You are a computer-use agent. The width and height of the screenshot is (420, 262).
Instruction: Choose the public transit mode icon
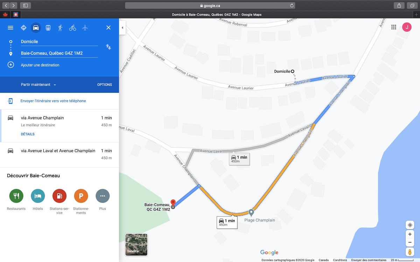[x=48, y=28]
